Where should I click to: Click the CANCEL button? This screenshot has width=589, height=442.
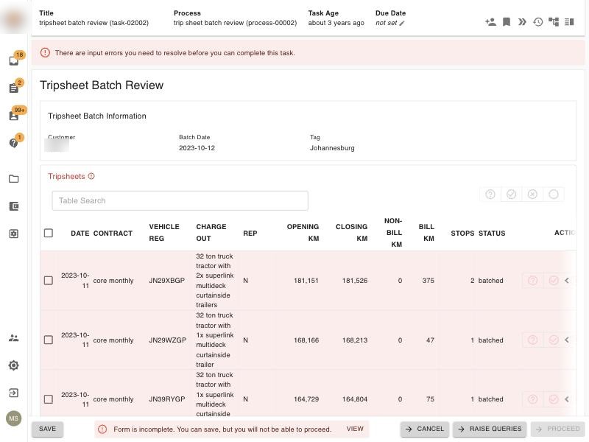point(426,429)
